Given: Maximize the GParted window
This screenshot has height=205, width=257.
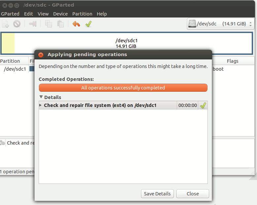Looking at the screenshot, I should [17, 5].
